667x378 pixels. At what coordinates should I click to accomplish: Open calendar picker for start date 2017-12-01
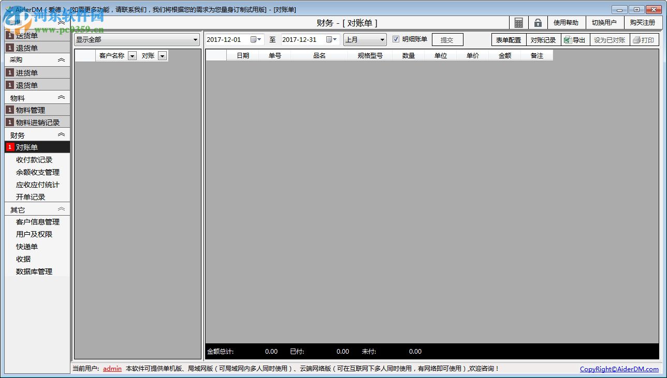pyautogui.click(x=256, y=40)
